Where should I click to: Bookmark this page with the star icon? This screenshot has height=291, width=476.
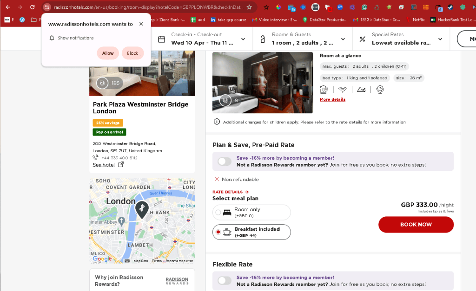point(249,7)
